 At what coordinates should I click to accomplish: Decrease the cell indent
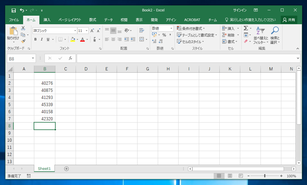[126, 39]
